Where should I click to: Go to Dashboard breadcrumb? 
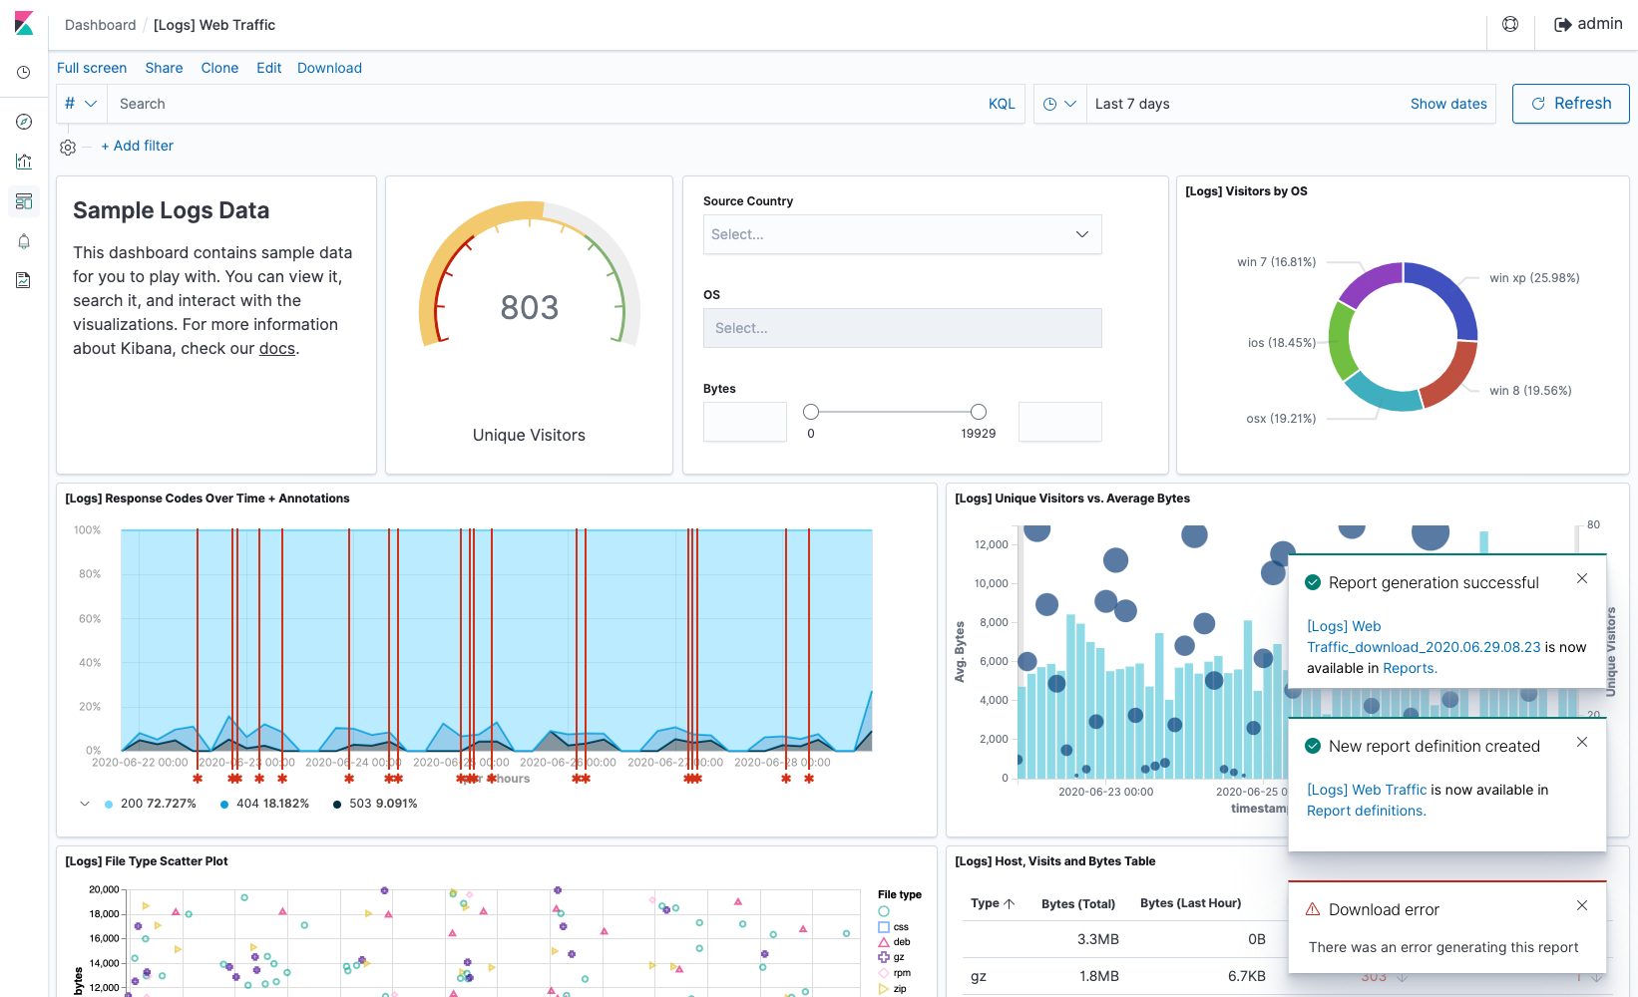tap(101, 25)
